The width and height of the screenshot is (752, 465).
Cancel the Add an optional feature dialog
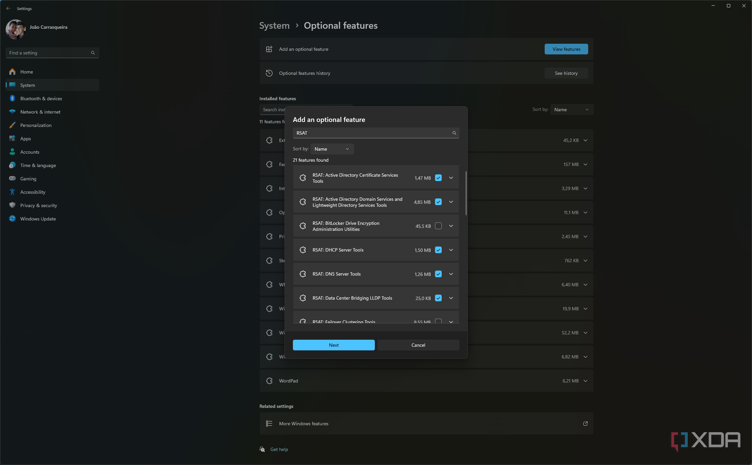[418, 345]
